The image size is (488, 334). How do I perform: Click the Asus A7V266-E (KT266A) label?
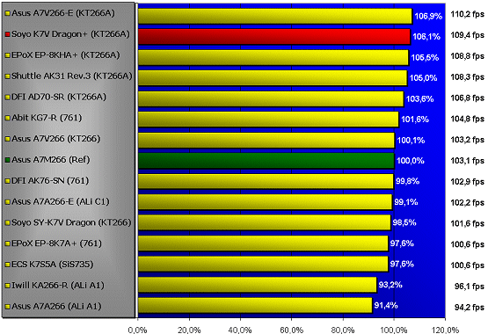(63, 13)
